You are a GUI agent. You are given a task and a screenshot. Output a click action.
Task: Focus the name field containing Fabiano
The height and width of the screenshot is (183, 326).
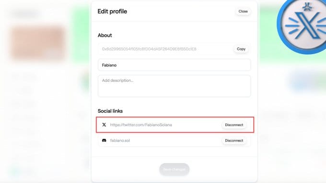pos(174,65)
